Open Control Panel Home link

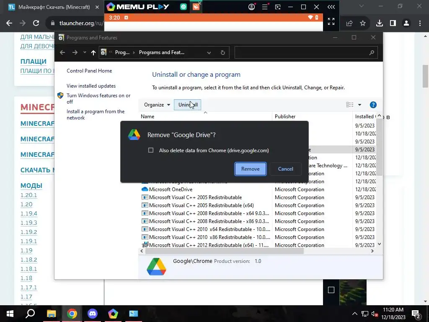[x=89, y=70]
